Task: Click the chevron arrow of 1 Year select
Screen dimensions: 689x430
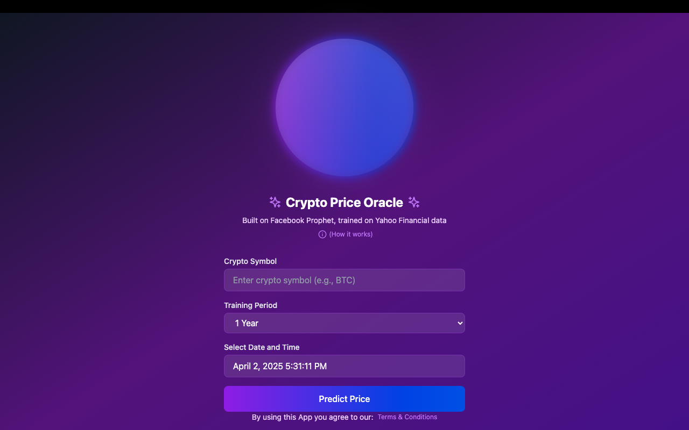Action: [x=460, y=323]
